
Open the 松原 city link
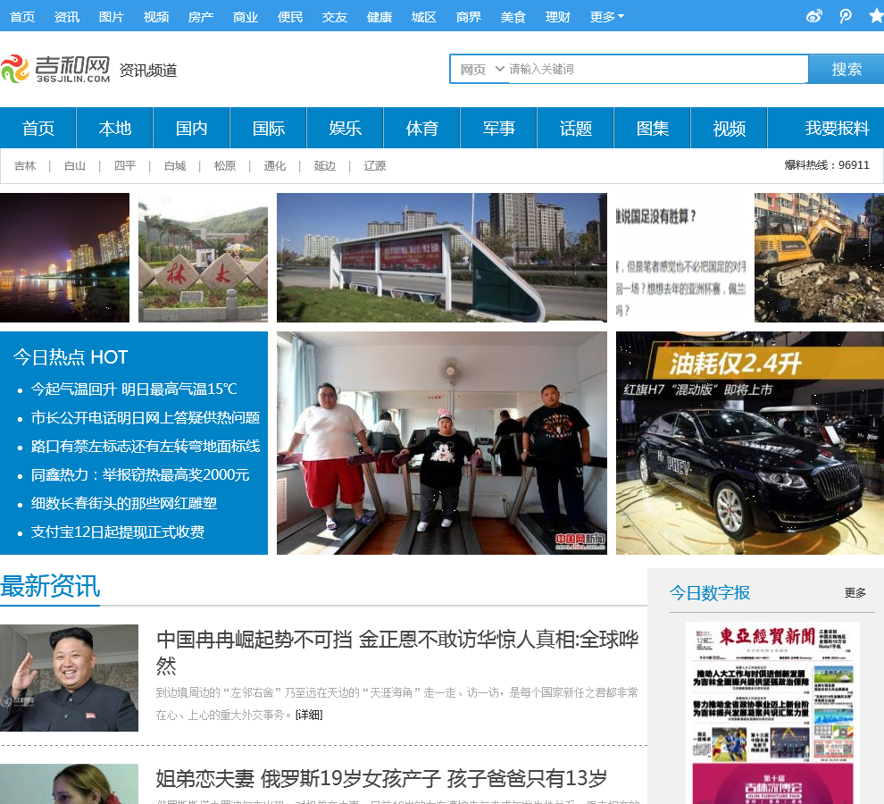[225, 166]
